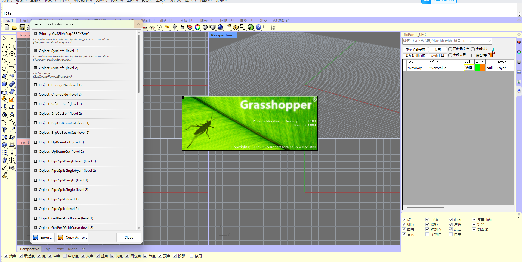Click the blue question mark Help icon

coord(258,27)
